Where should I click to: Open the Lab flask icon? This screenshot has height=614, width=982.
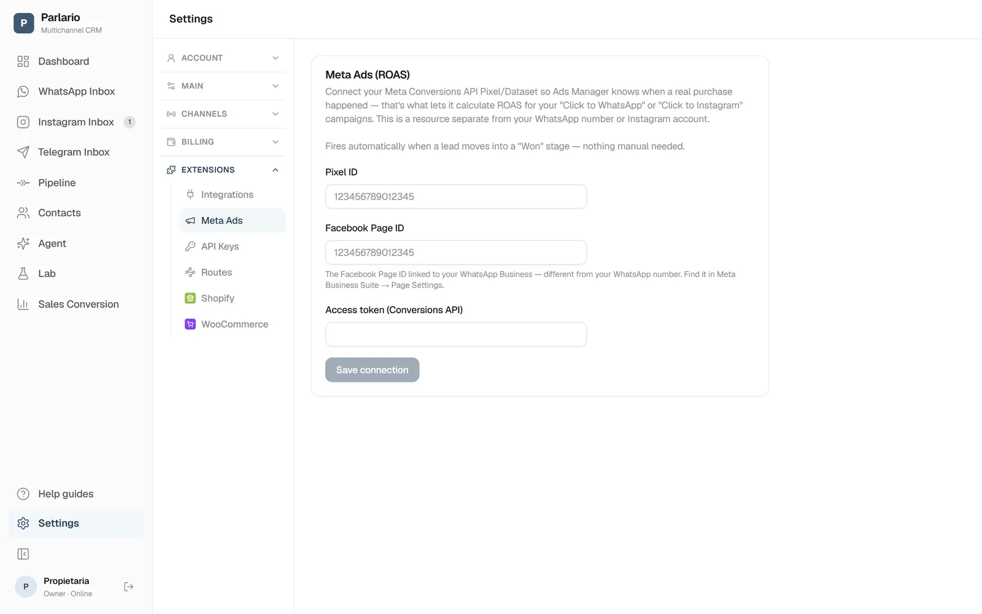coord(23,274)
